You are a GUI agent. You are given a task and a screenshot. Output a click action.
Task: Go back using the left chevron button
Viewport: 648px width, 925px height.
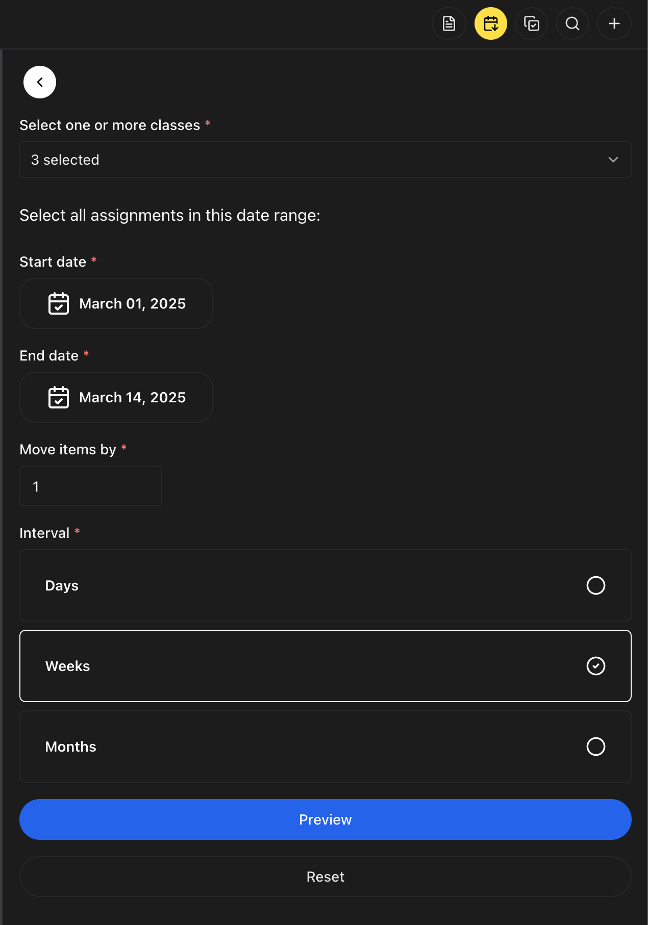(40, 82)
